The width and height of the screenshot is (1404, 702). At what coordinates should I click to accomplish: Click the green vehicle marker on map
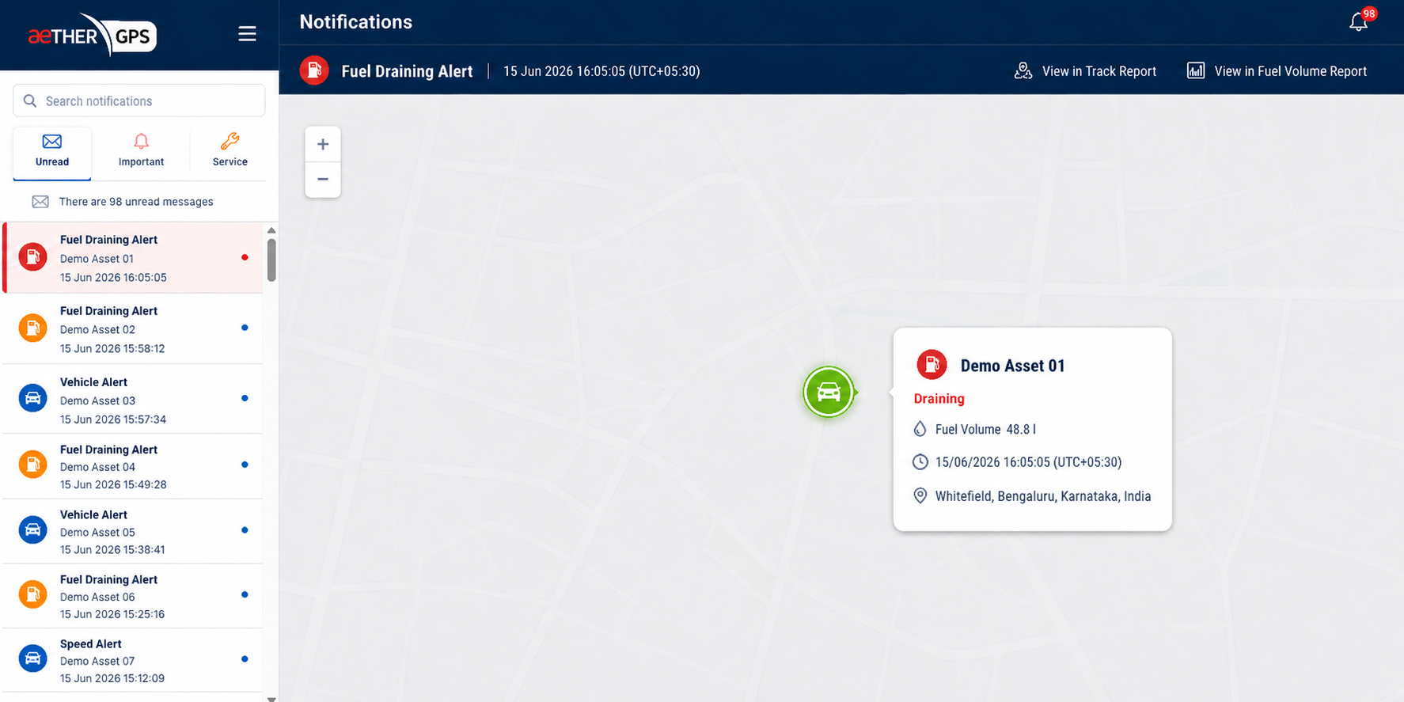tap(829, 392)
